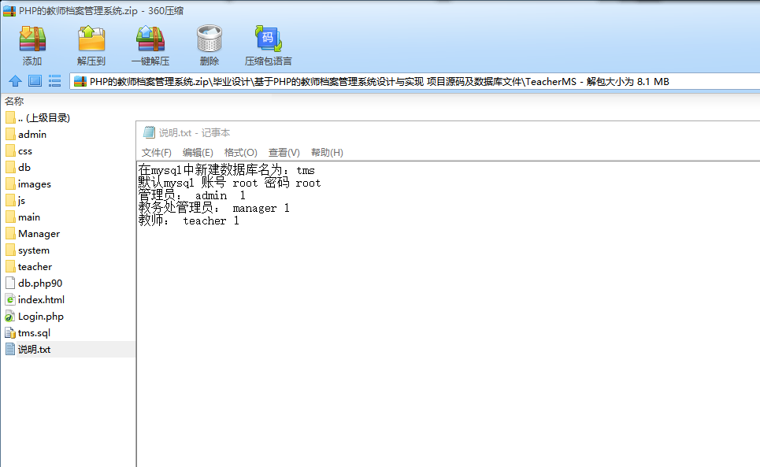The height and width of the screenshot is (467, 760).
Task: Click the 名称 column header
Action: [14, 102]
